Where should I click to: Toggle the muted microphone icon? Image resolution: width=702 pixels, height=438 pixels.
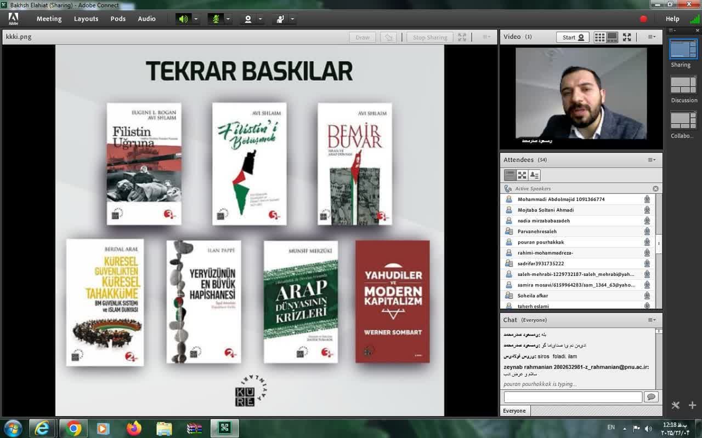216,19
